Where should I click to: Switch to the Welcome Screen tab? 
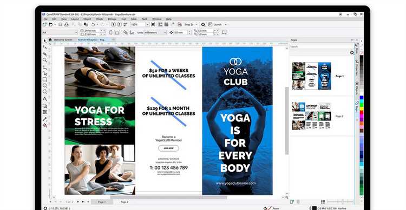click(63, 40)
